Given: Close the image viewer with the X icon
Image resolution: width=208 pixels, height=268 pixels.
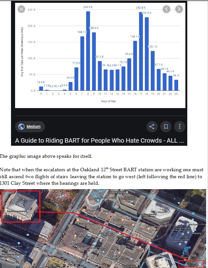Looking at the screenshot, I should point(21,9).
